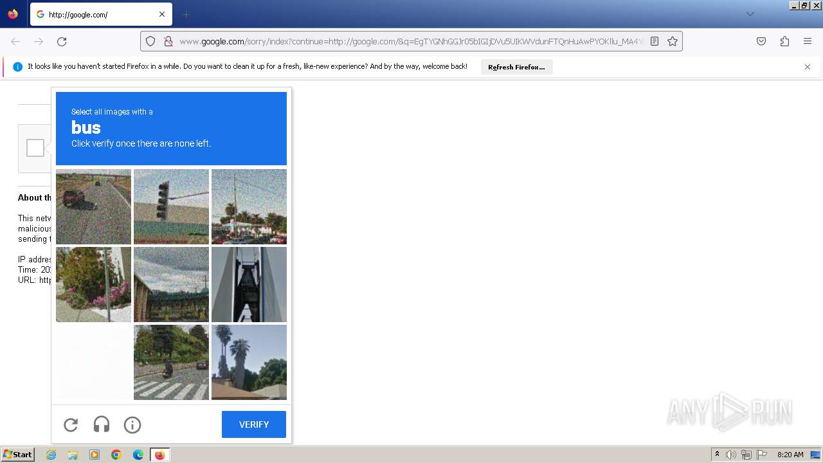823x463 pixels.
Task: Click the insecure connection lock icon
Action: 168,41
